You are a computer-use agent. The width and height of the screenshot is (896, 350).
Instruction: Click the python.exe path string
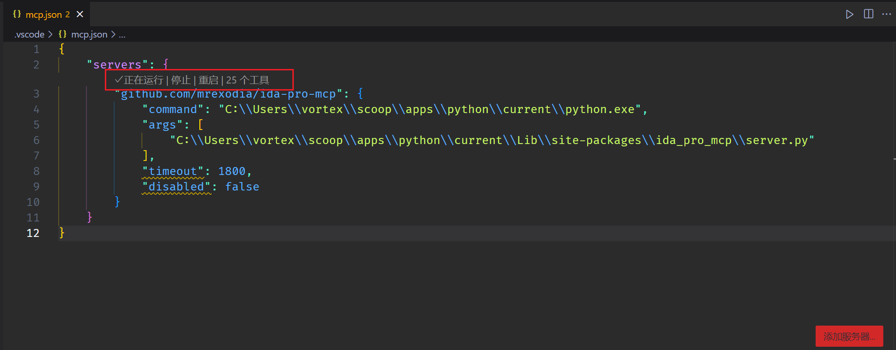430,109
